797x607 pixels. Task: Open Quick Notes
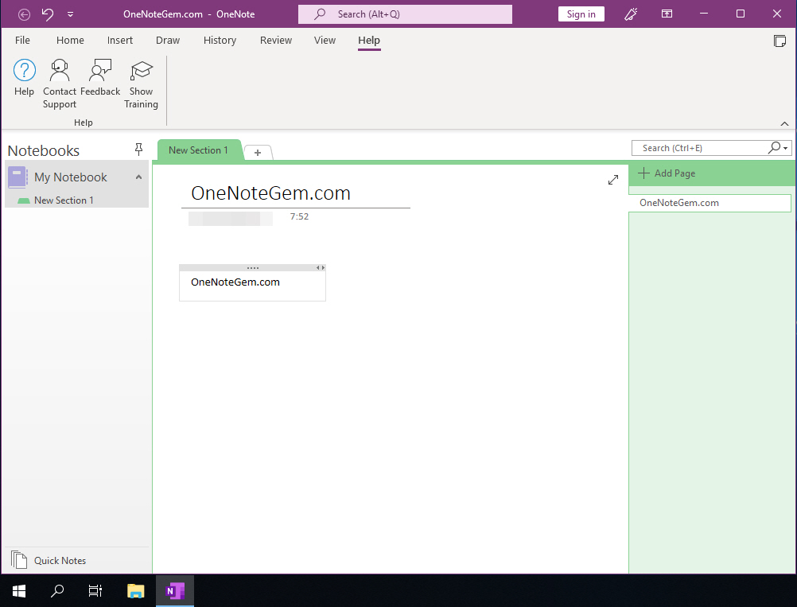tap(49, 560)
